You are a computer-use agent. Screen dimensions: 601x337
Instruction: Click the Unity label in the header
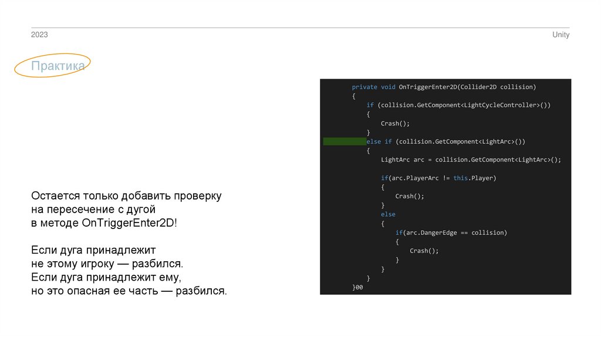(x=561, y=35)
